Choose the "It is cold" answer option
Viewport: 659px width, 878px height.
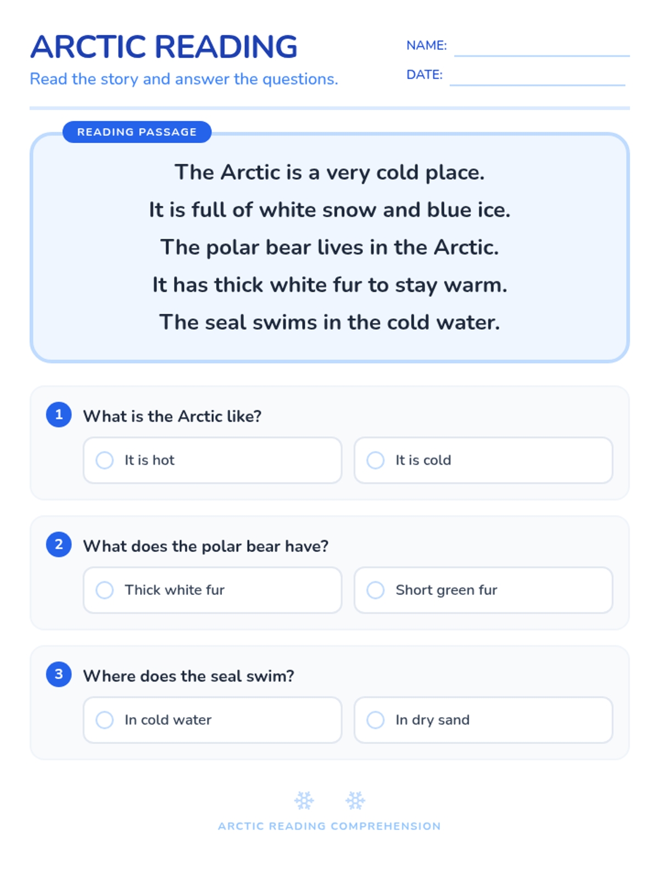(376, 460)
